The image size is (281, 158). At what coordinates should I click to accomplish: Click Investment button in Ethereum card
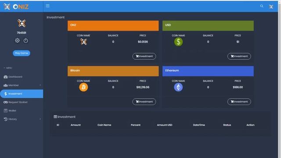[239, 102]
